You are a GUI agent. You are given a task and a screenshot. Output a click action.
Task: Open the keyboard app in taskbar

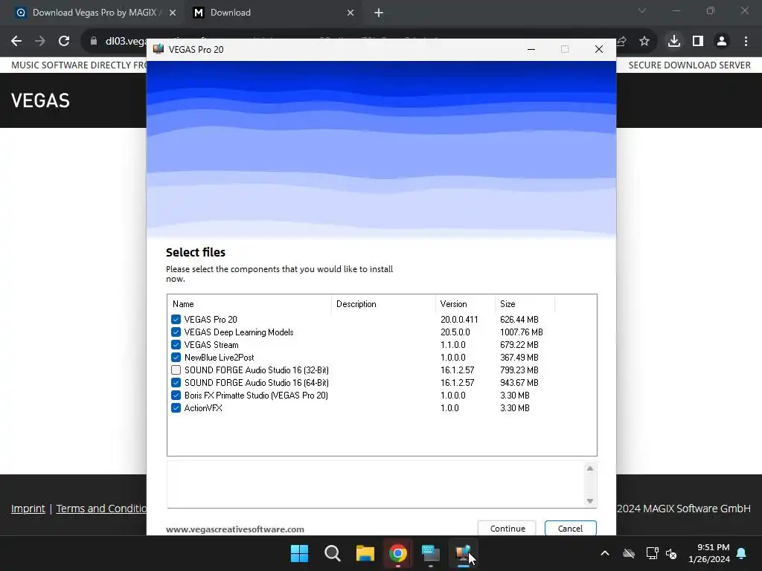[431, 553]
